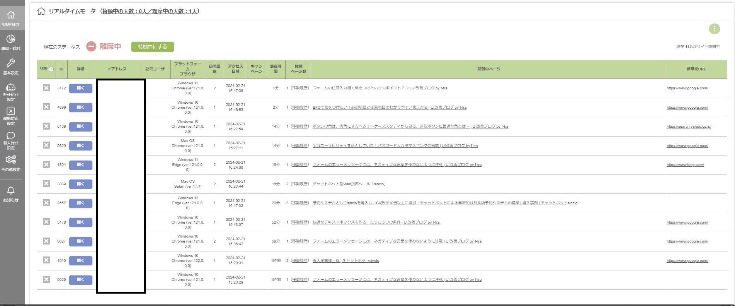This screenshot has width=735, height=306.
Task: Open the パスワード入力欄マスキング page link
Action: (395, 146)
